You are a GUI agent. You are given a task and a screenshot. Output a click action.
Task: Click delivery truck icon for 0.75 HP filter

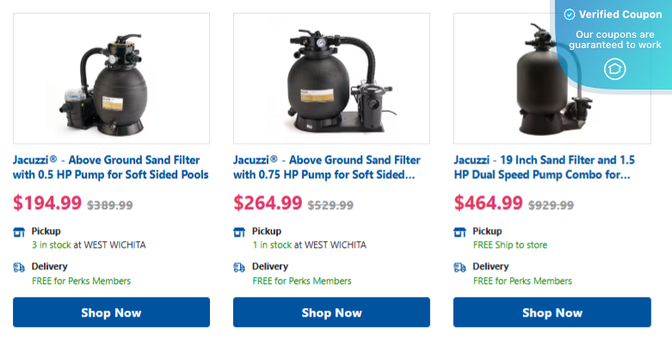pos(239,268)
